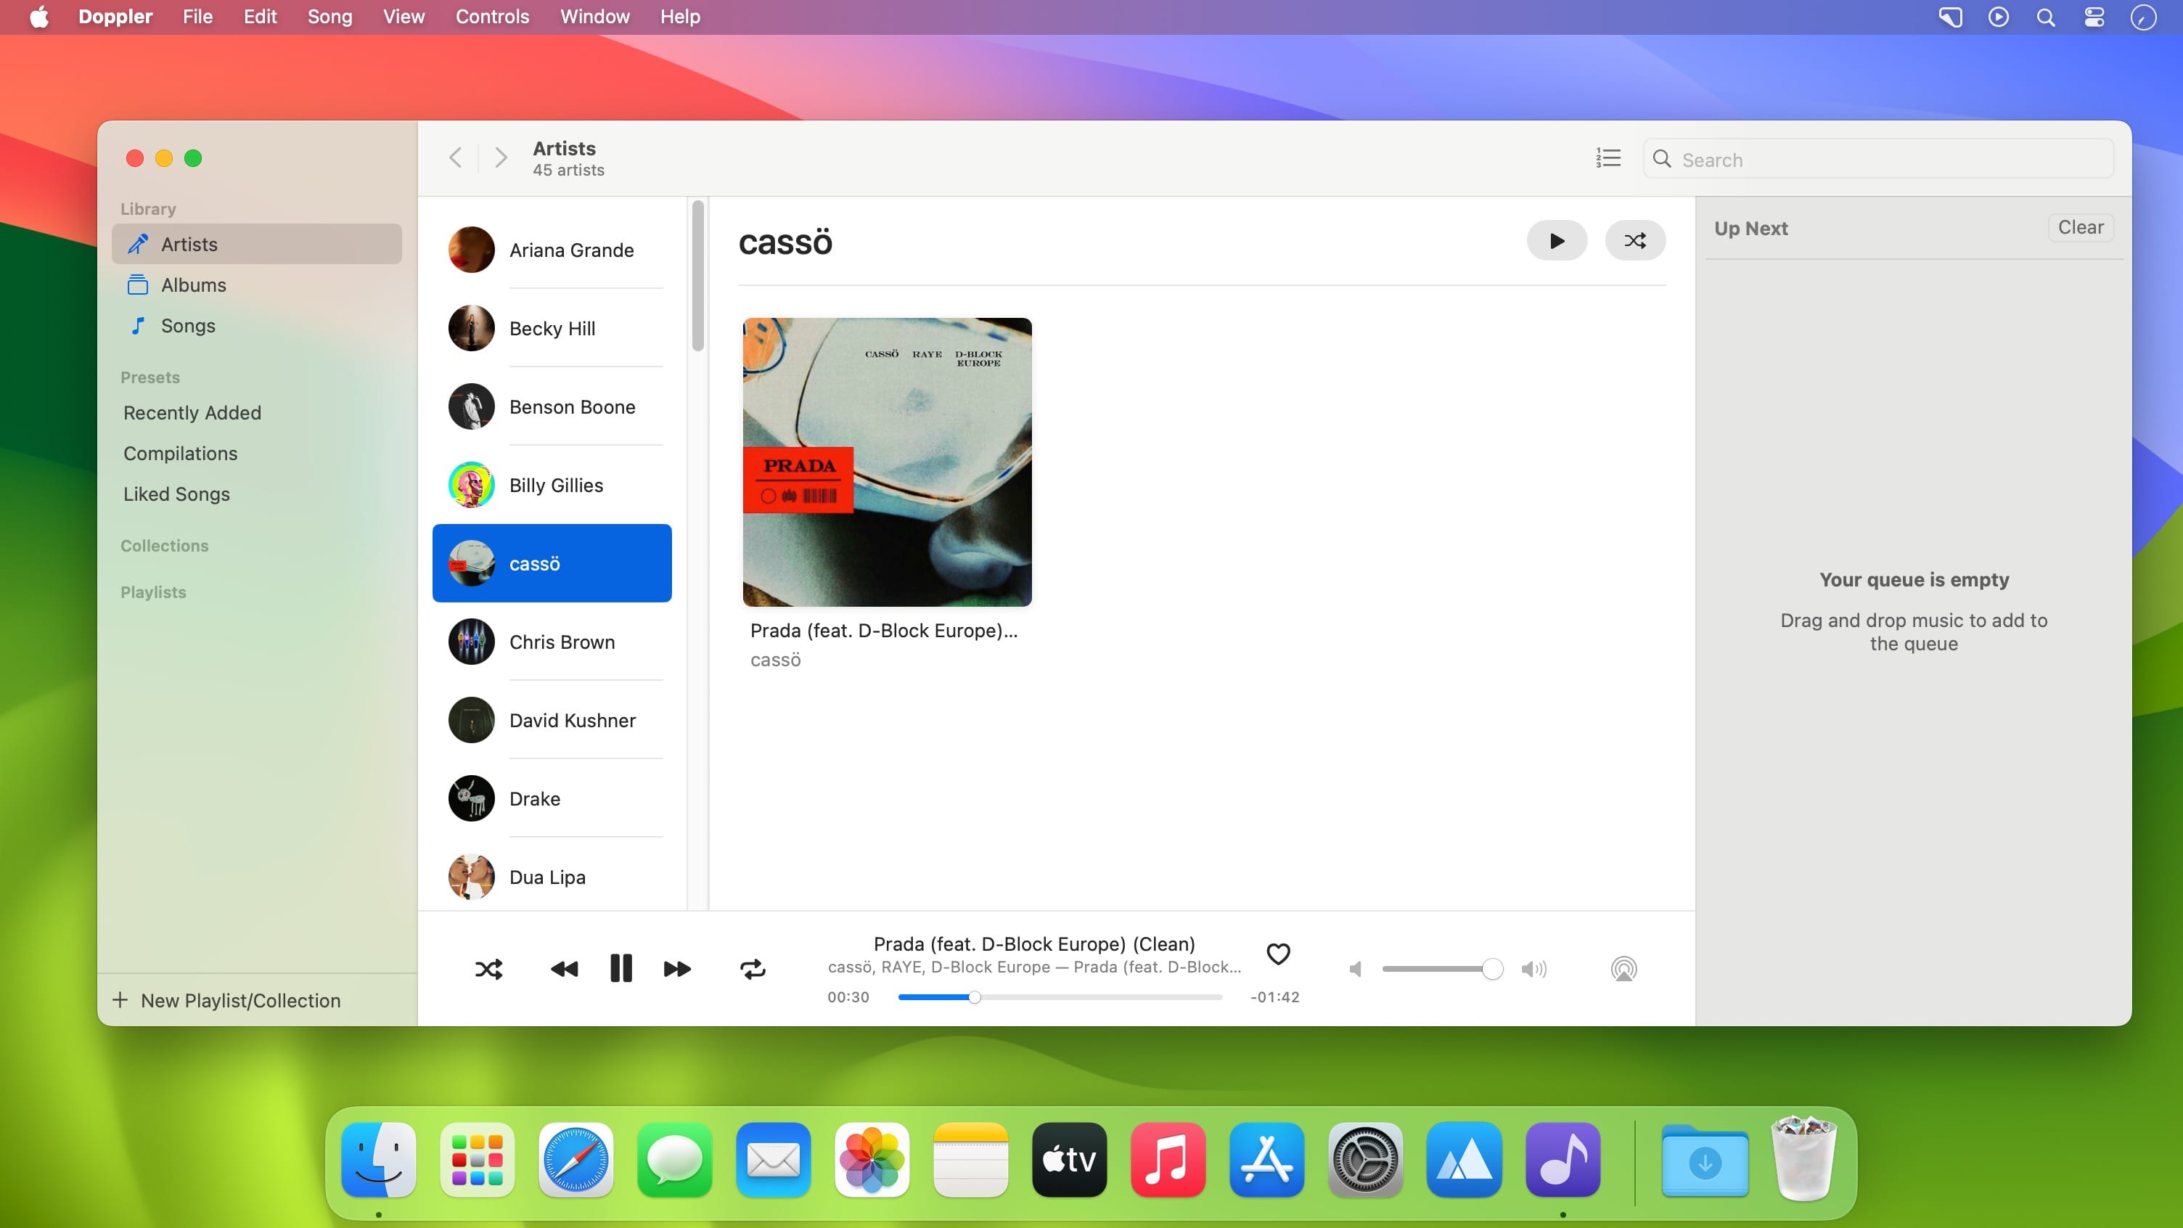This screenshot has width=2183, height=1228.
Task: Open Messages from the Dock
Action: coord(674,1161)
